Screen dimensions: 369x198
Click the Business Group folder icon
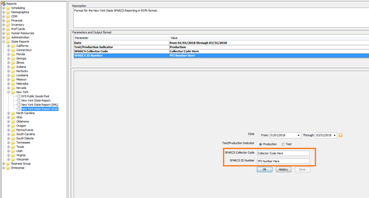8,164
